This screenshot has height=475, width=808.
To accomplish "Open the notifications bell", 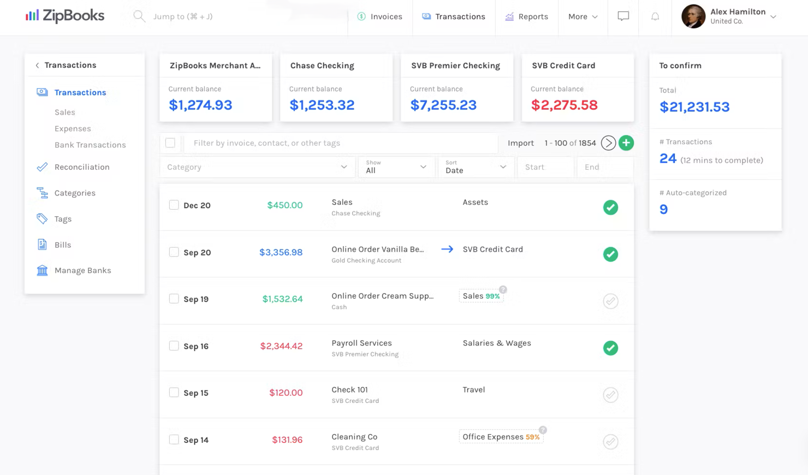I will pyautogui.click(x=655, y=16).
